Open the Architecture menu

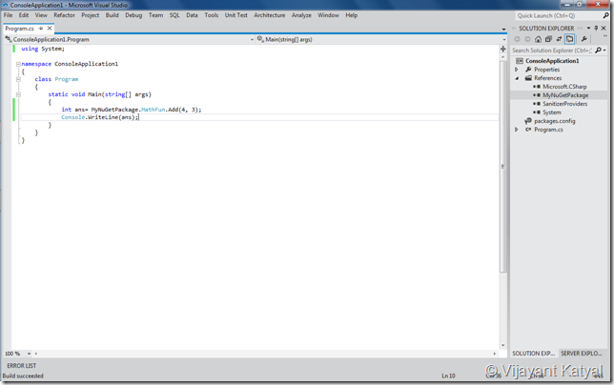coord(270,15)
